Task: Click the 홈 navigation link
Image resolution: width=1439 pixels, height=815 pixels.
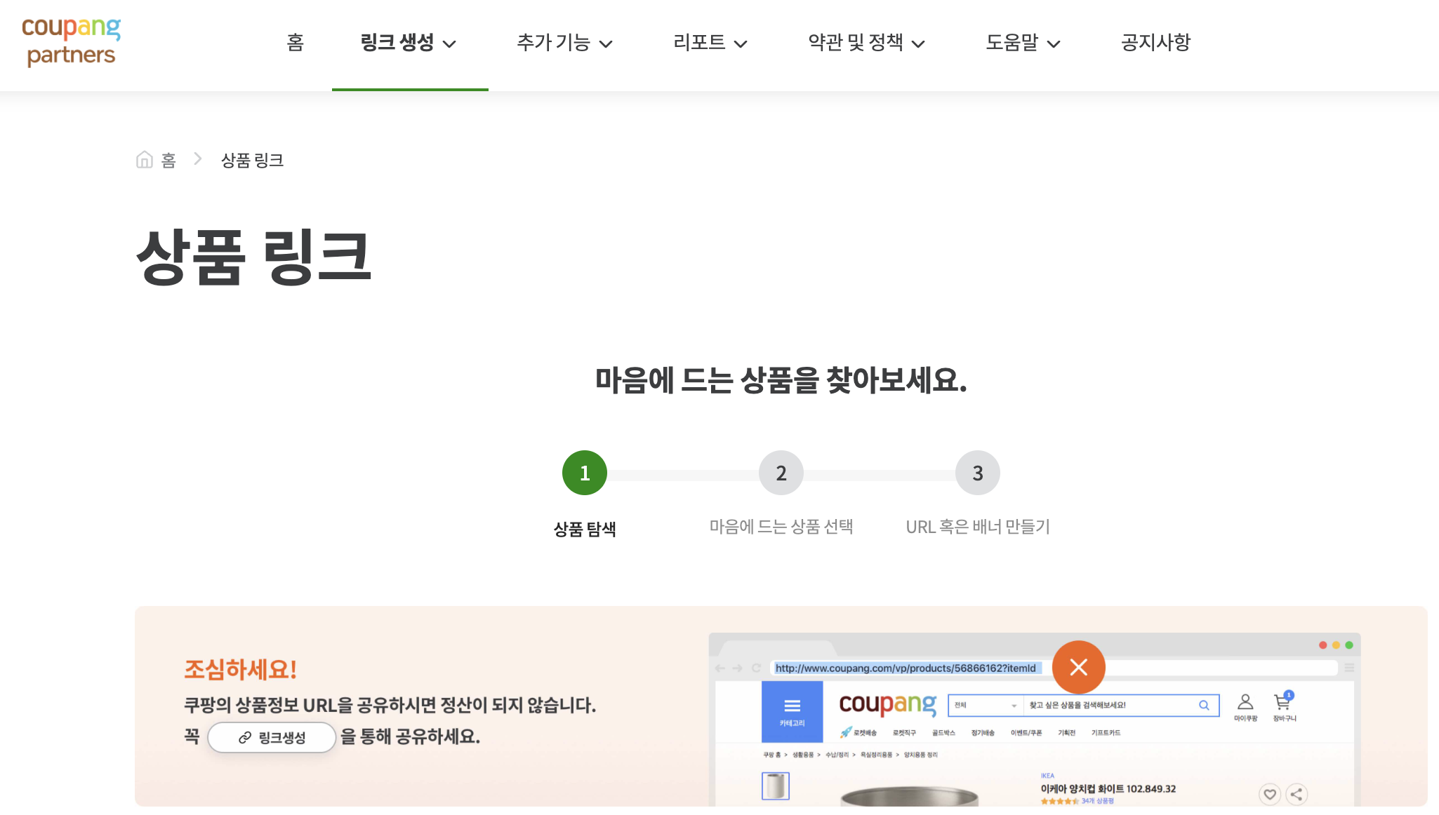Action: click(295, 43)
